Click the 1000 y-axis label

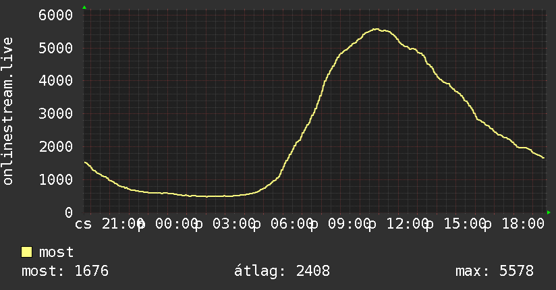click(x=56, y=180)
